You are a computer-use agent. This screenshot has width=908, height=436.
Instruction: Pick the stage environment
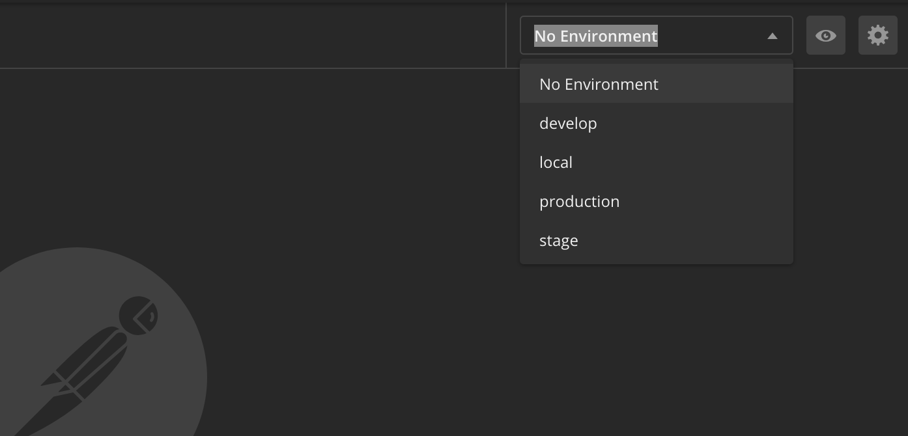pos(657,240)
